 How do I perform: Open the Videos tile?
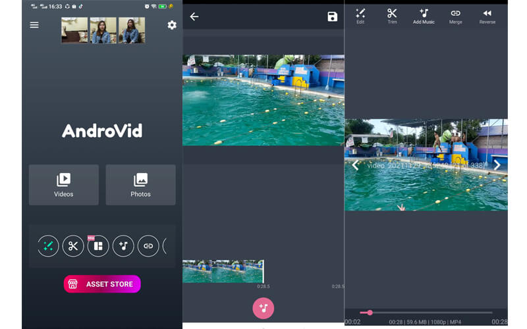click(64, 185)
